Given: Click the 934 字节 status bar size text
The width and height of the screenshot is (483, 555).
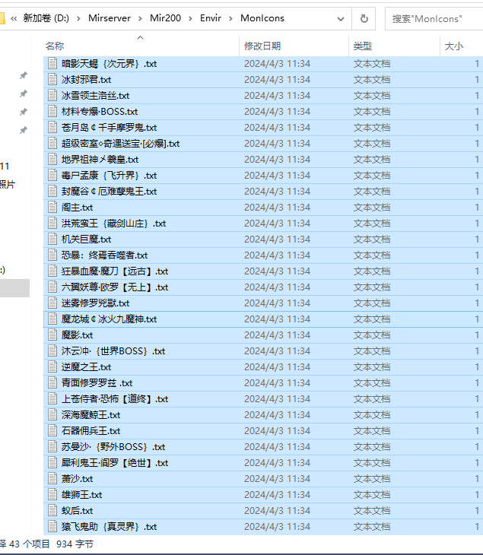Looking at the screenshot, I should [x=75, y=544].
